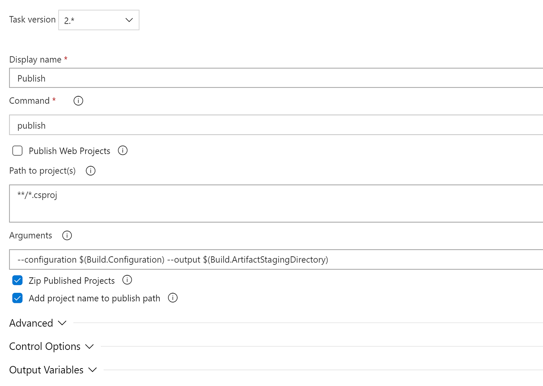Click the chevron next to Advanced
The image size is (543, 386).
62,323
